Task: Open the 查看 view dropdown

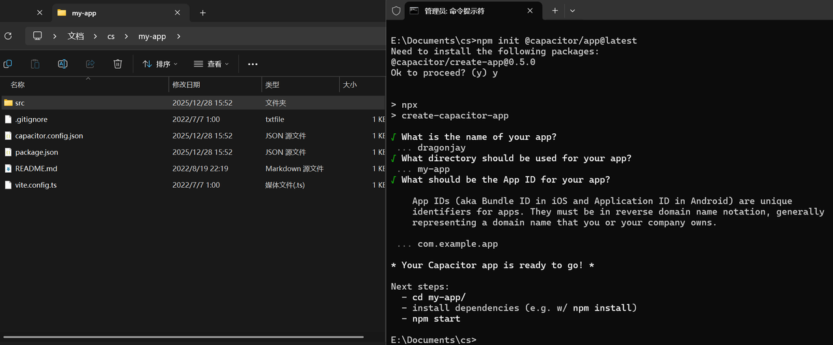Action: click(212, 64)
